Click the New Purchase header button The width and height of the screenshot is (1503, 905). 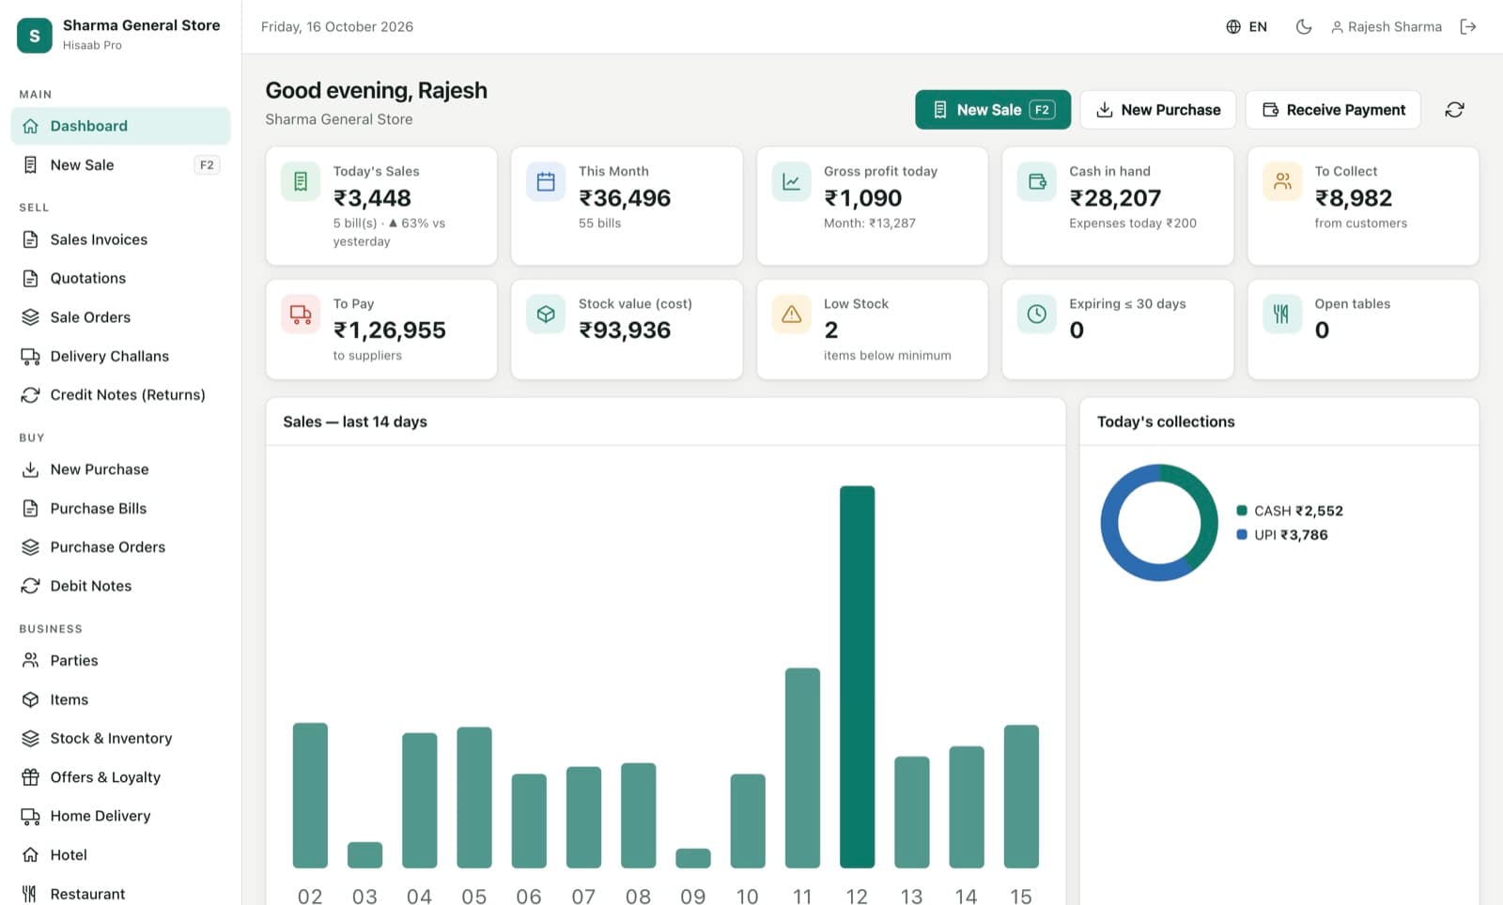(x=1158, y=110)
